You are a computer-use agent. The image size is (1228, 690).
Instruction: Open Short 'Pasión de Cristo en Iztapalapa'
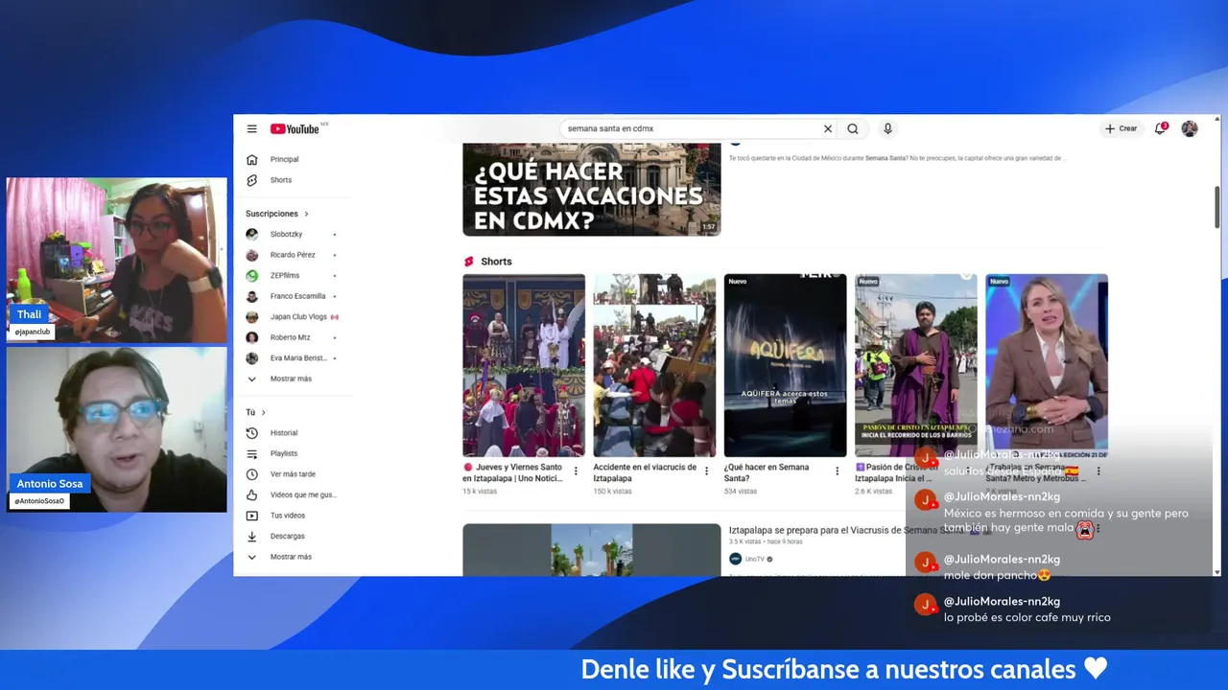916,365
